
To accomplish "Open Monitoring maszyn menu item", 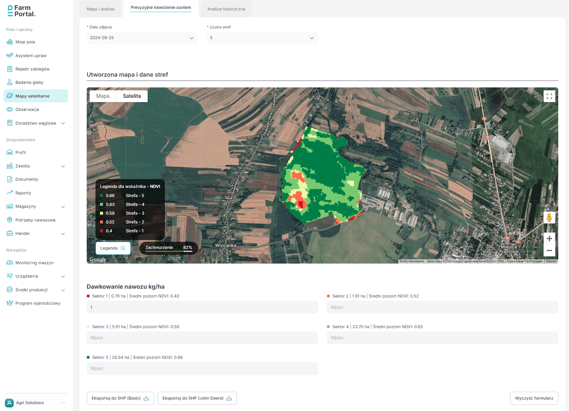I will pos(36,263).
